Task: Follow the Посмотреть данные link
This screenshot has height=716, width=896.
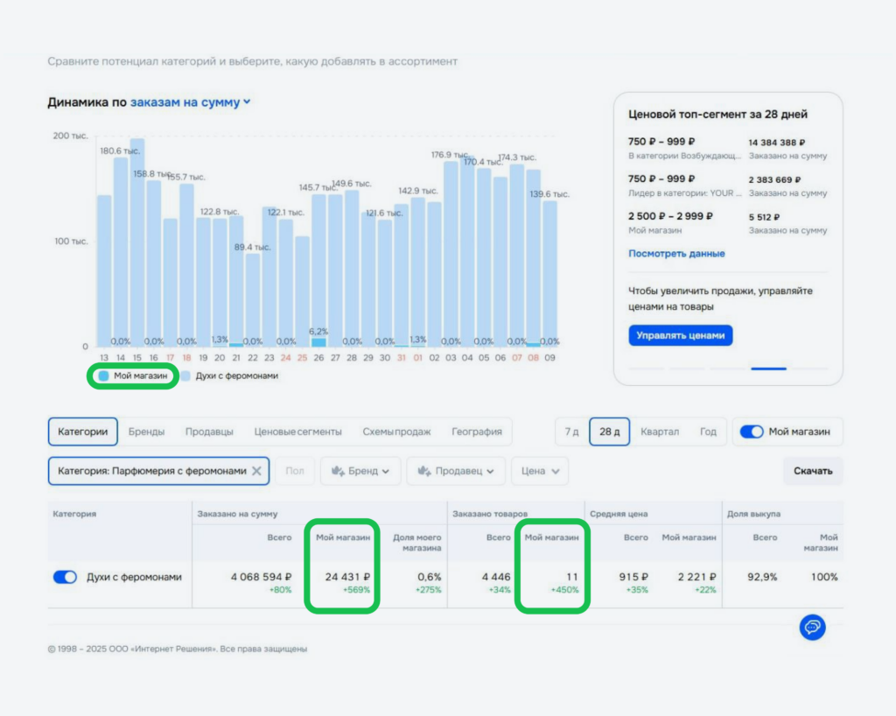Action: pyautogui.click(x=676, y=254)
